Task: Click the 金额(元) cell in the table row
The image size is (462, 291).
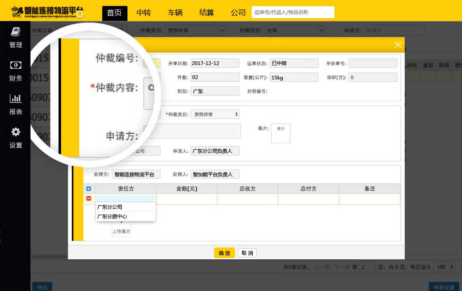Action: click(x=186, y=199)
